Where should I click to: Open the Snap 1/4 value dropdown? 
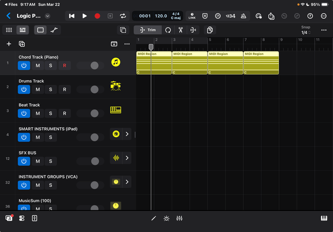tap(305, 33)
